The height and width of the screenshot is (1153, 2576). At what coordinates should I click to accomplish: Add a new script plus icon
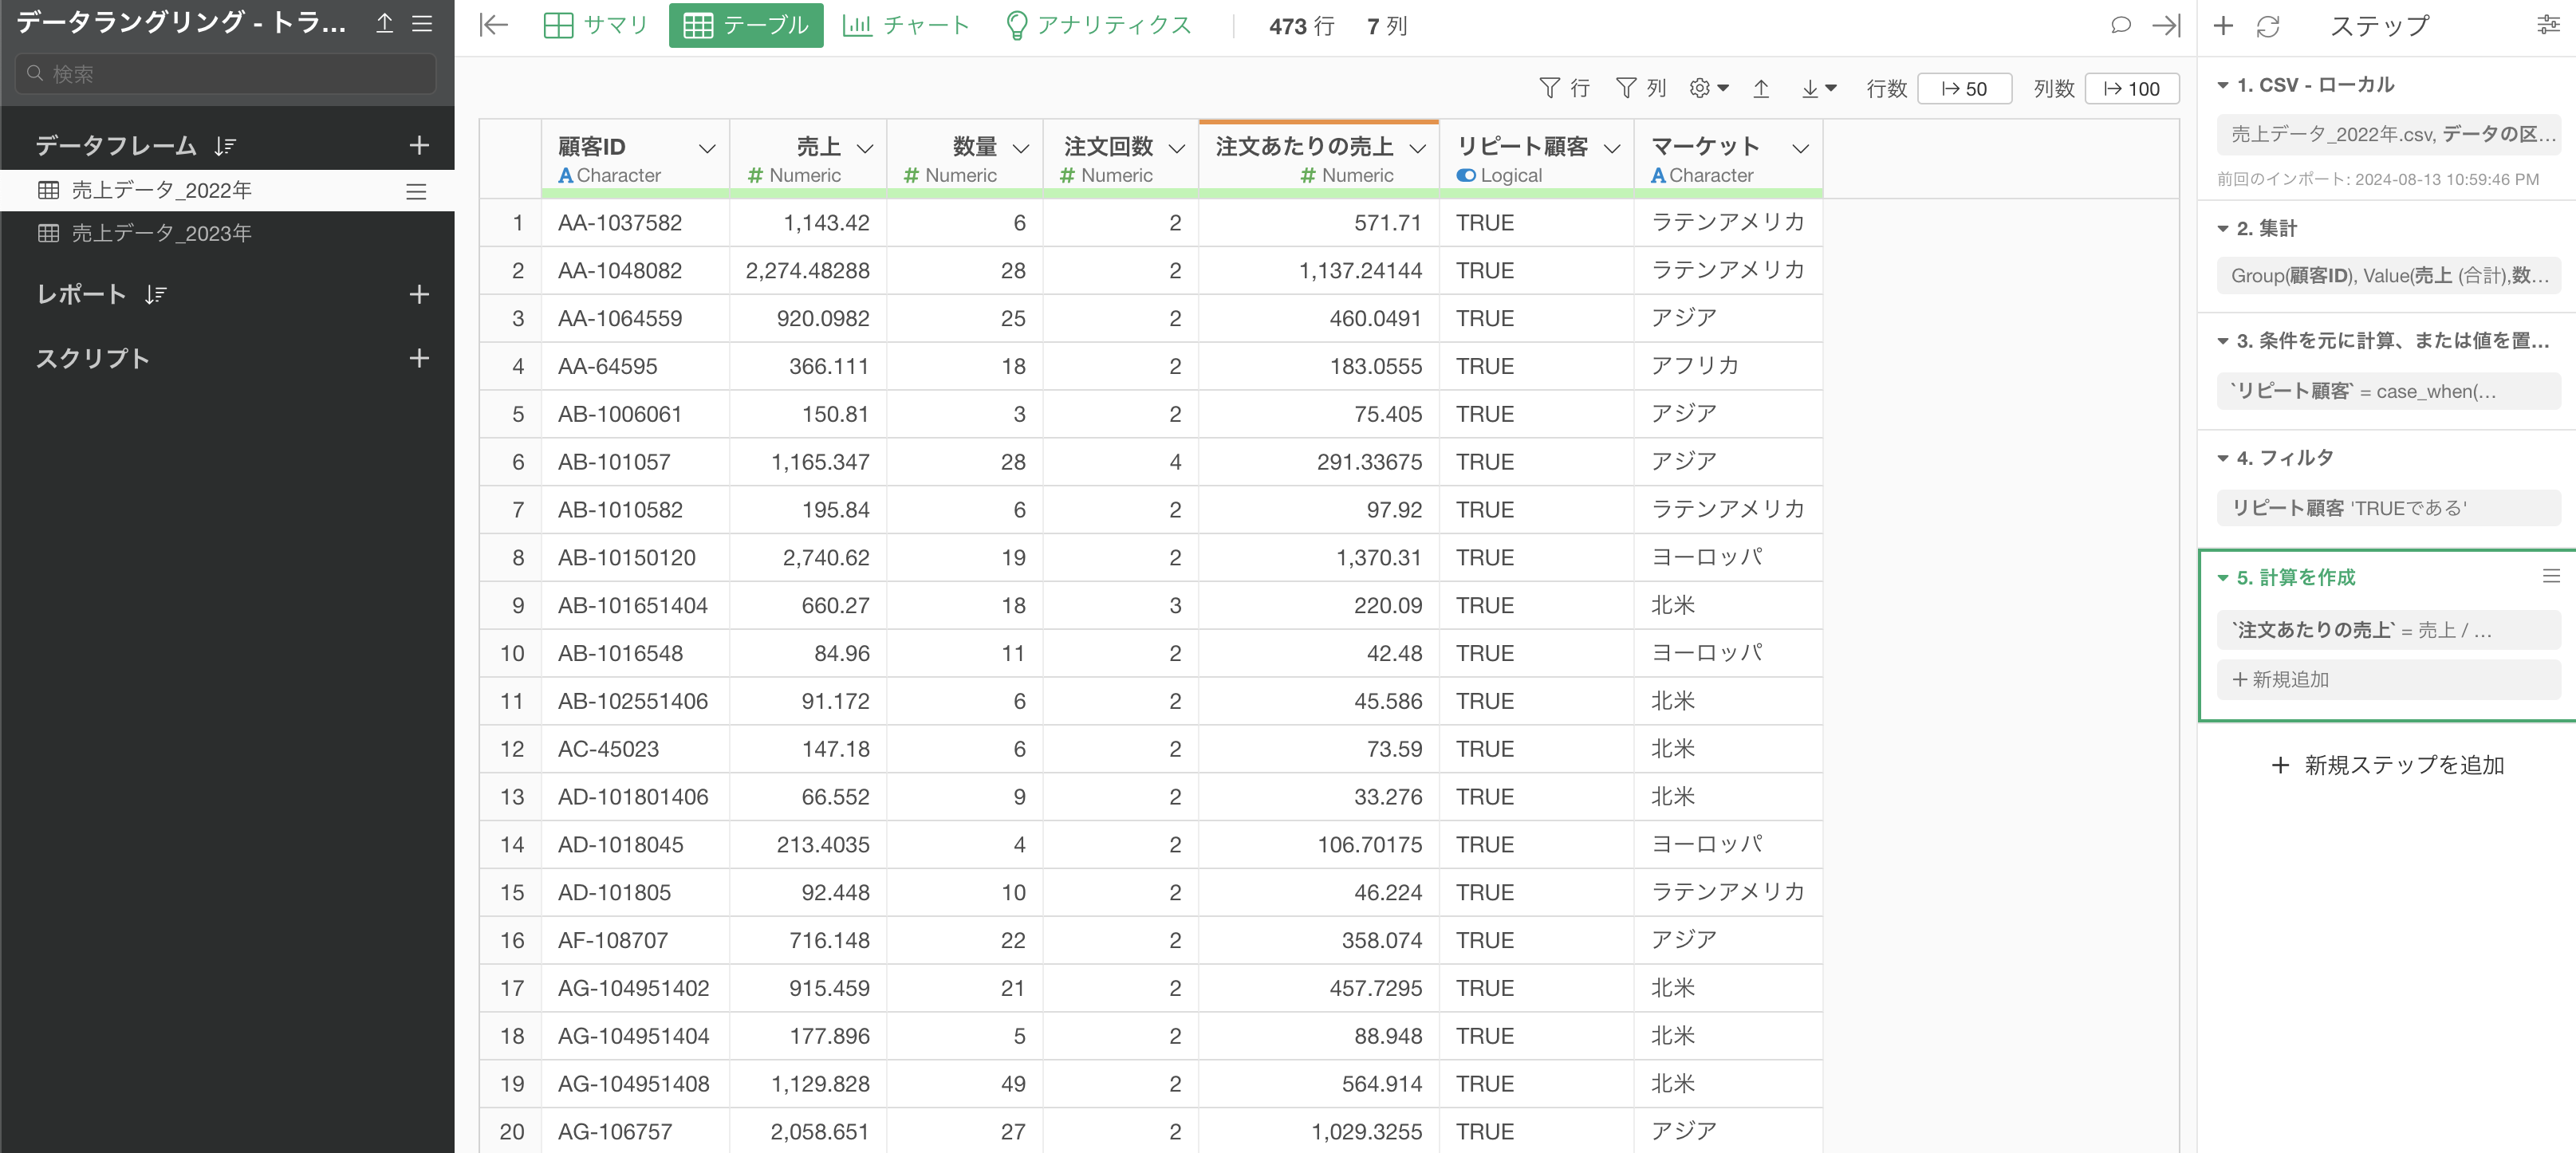[x=419, y=358]
